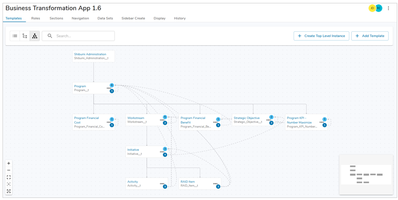The width and height of the screenshot is (398, 200).
Task: Zoom in on the diagram canvas
Action: (x=9, y=163)
